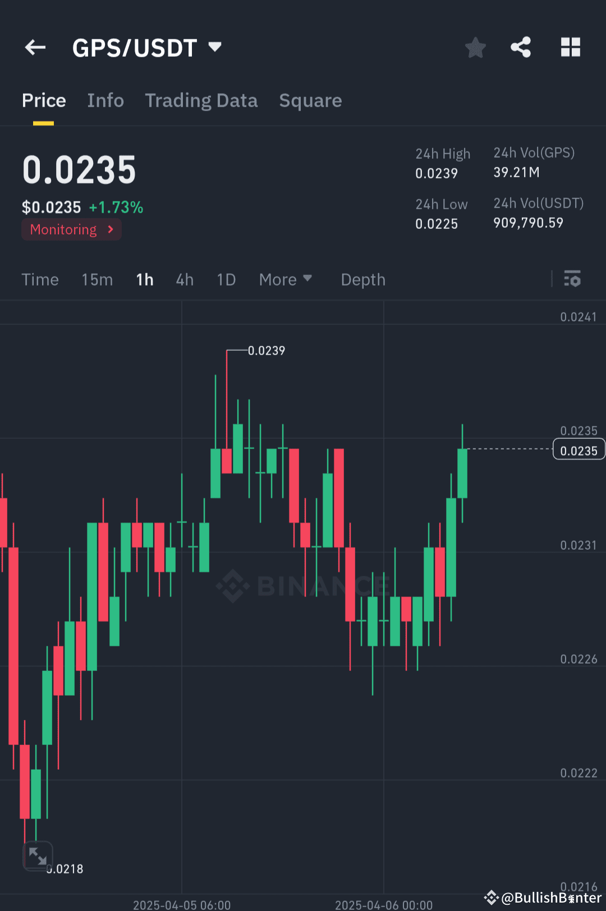Open the Depth view
This screenshot has height=911, width=606.
coord(362,279)
